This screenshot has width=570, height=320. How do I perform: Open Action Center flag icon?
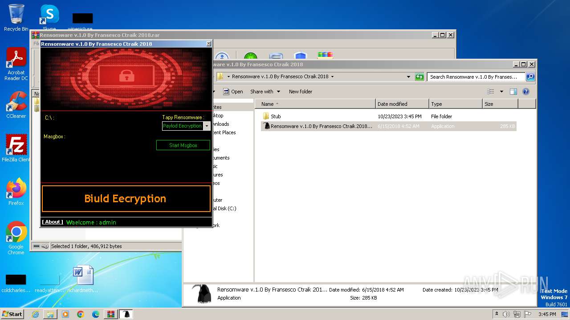(528, 314)
